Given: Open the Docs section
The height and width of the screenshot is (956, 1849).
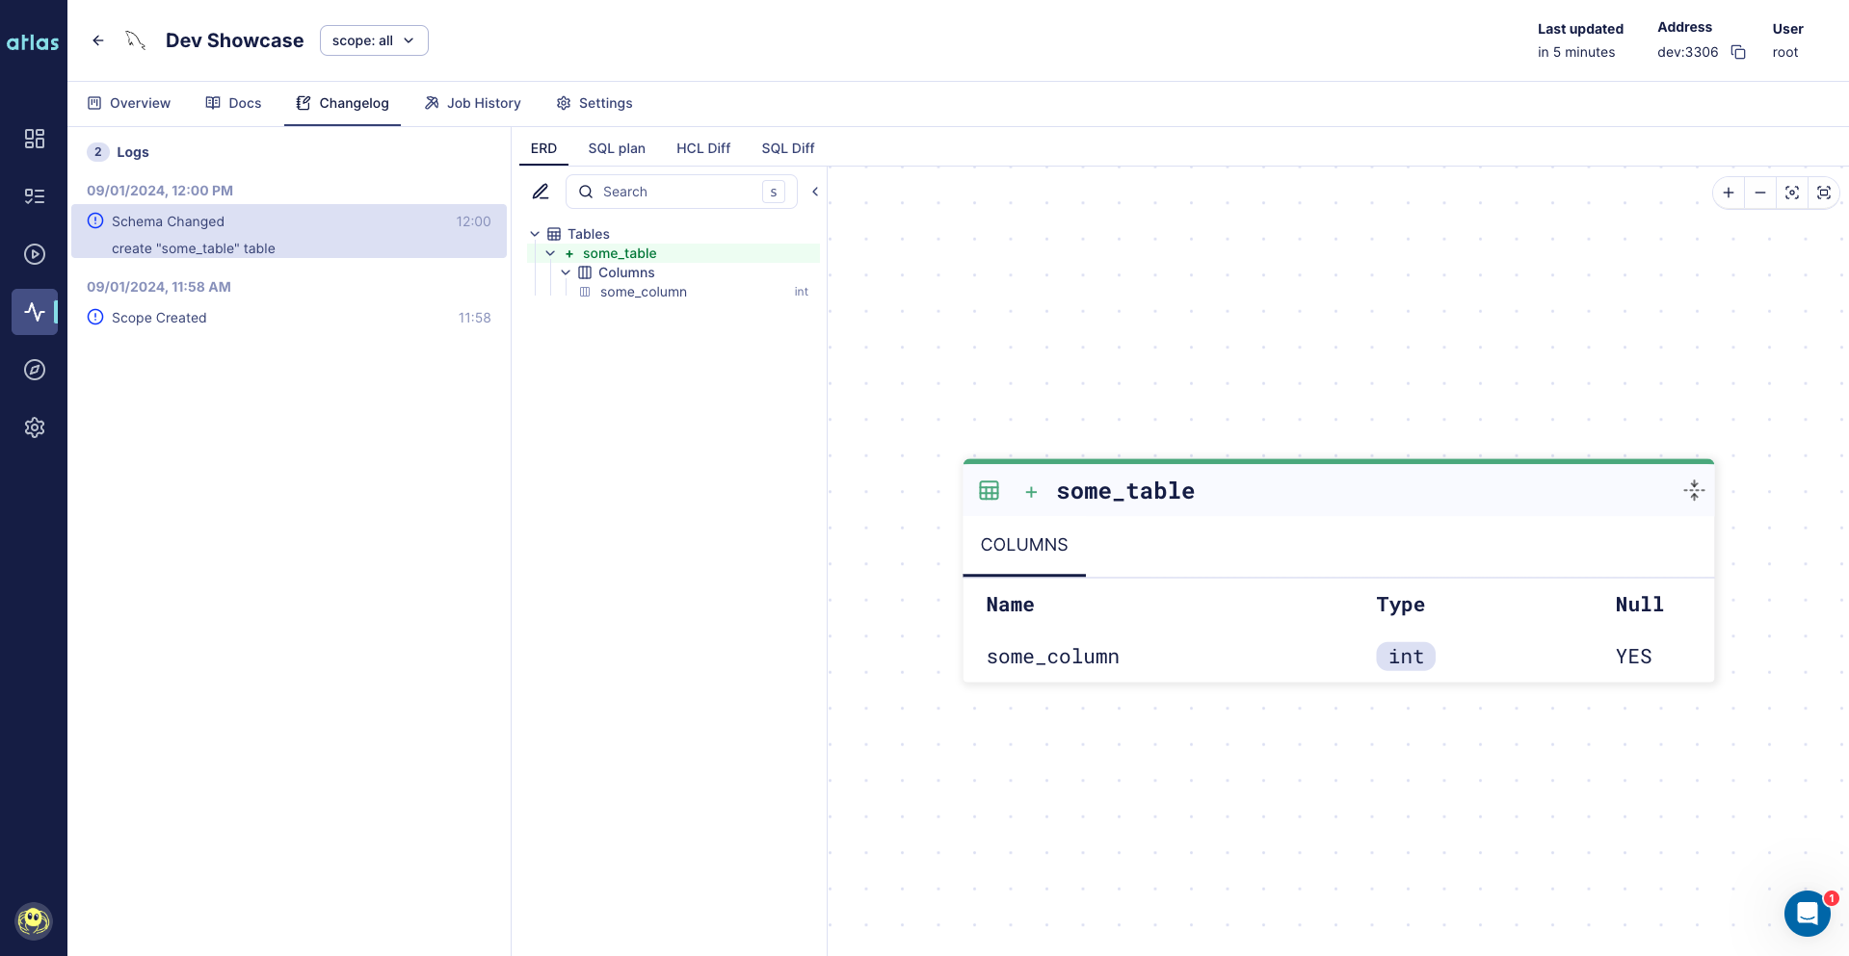Looking at the screenshot, I should [x=233, y=103].
